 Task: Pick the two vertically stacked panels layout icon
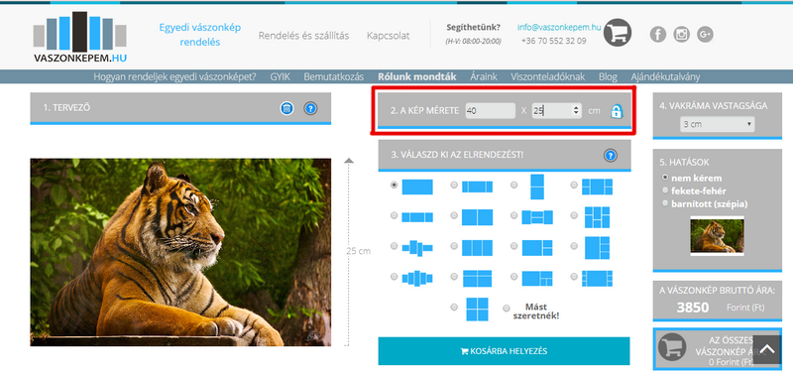pyautogui.click(x=537, y=187)
